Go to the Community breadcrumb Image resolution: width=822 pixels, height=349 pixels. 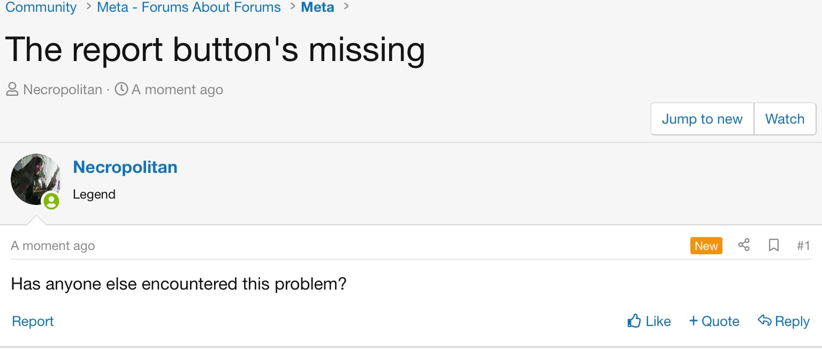tap(41, 7)
